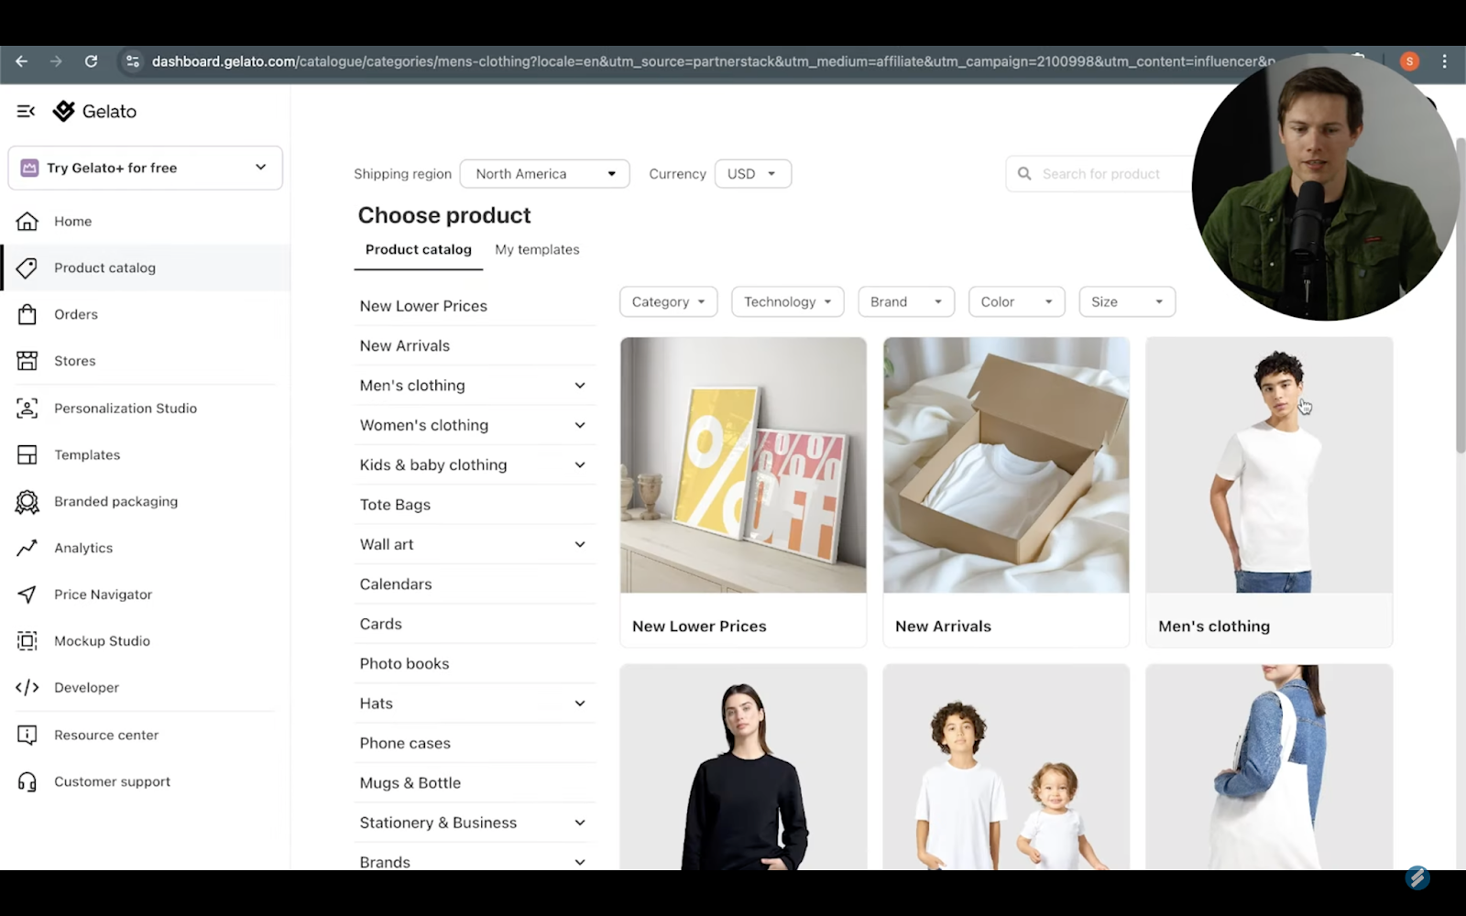The height and width of the screenshot is (916, 1466).
Task: Open Price Navigator arrow icon
Action: [27, 594]
